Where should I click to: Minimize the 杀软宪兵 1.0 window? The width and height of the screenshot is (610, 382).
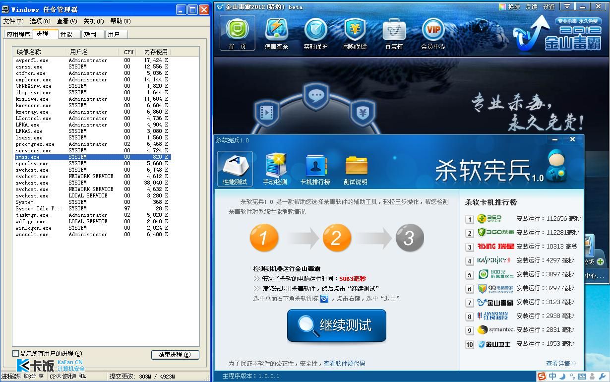point(555,140)
